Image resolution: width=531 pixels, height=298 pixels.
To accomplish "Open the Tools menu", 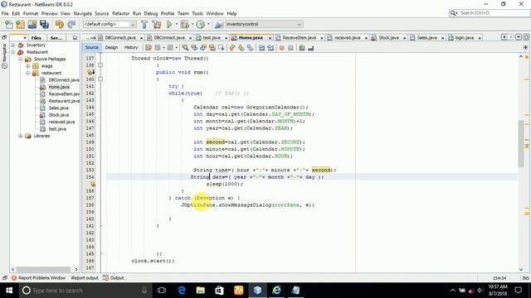I will coord(197,13).
